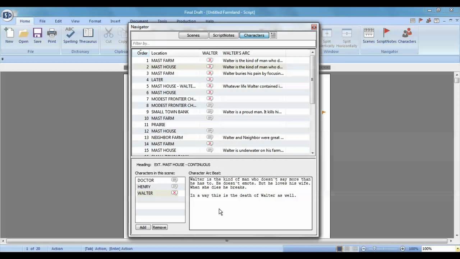
Task: Click Add button under characters list
Action: tap(143, 227)
